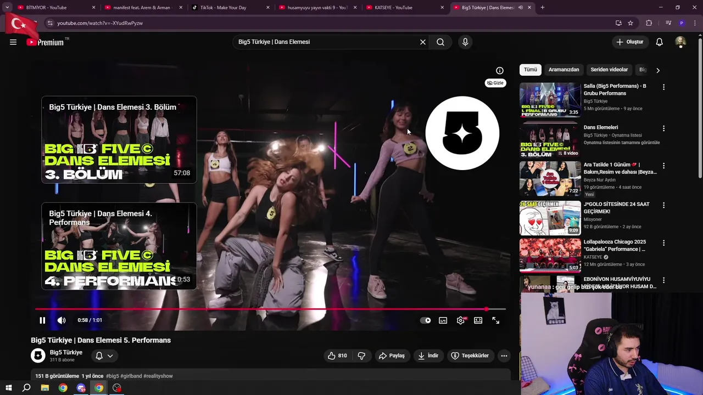The height and width of the screenshot is (395, 703).
Task: Click the search magnifier button
Action: tap(440, 42)
